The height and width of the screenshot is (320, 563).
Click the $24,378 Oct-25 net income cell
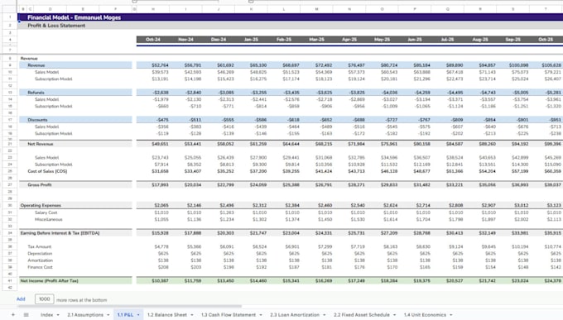[546, 280]
